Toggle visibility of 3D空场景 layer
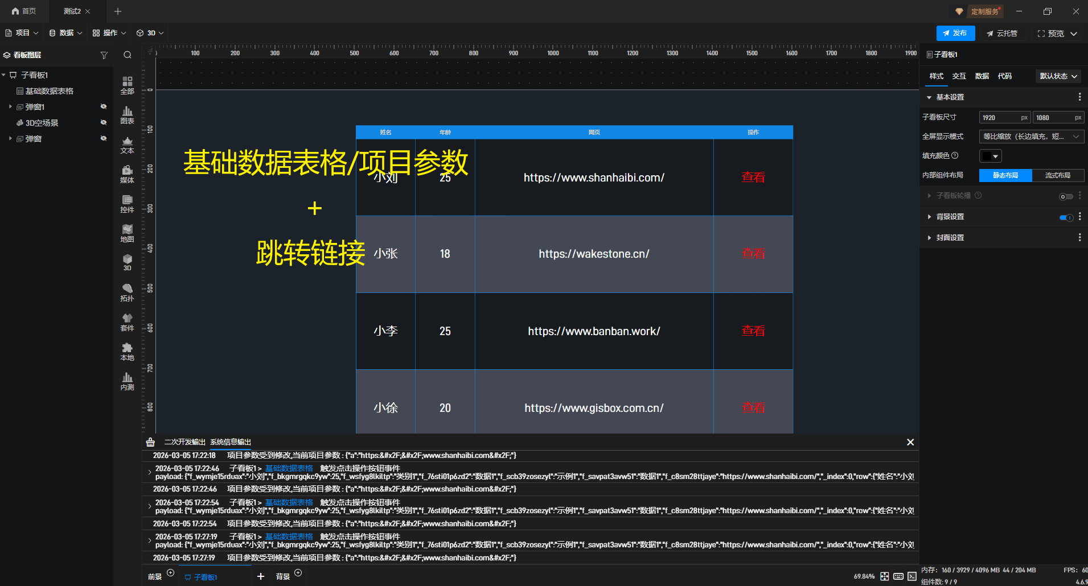The height and width of the screenshot is (586, 1088). [104, 122]
